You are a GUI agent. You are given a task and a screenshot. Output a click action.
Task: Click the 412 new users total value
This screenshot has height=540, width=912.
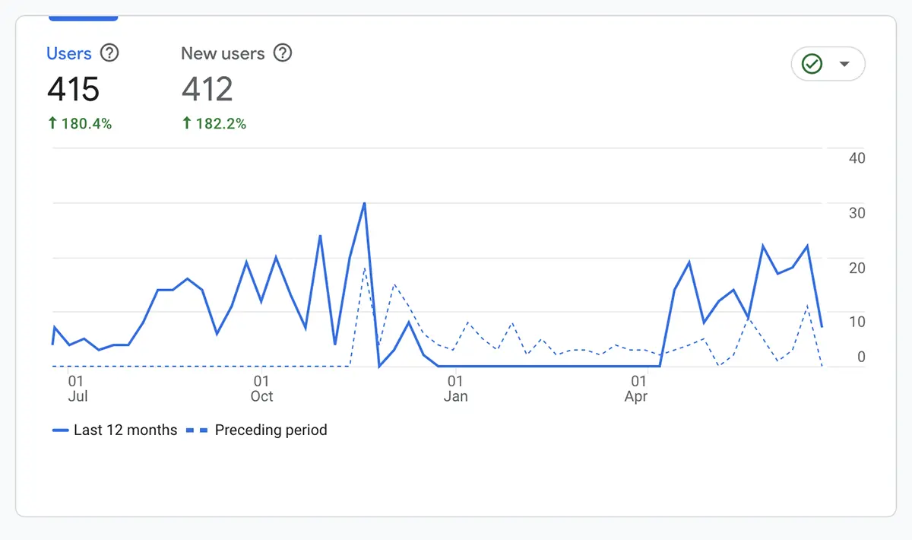point(207,90)
